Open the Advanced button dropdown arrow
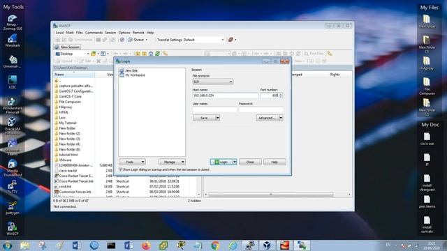The image size is (447, 251). (281, 118)
